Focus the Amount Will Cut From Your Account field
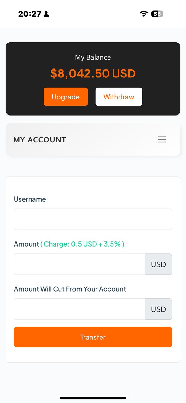 (x=79, y=309)
